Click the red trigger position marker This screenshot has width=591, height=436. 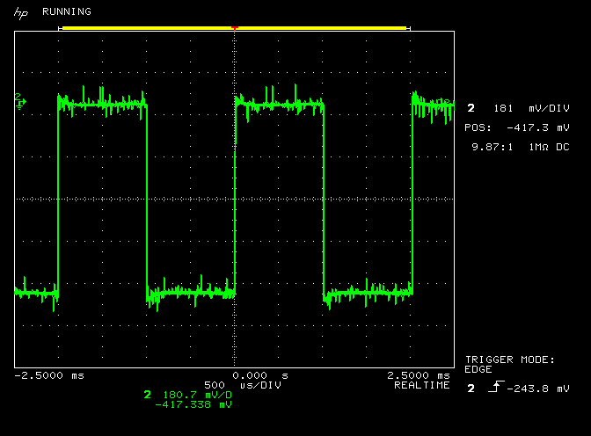point(234,28)
